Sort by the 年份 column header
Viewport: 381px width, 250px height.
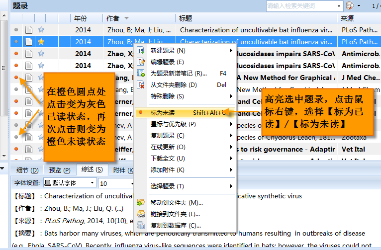pyautogui.click(x=87, y=18)
